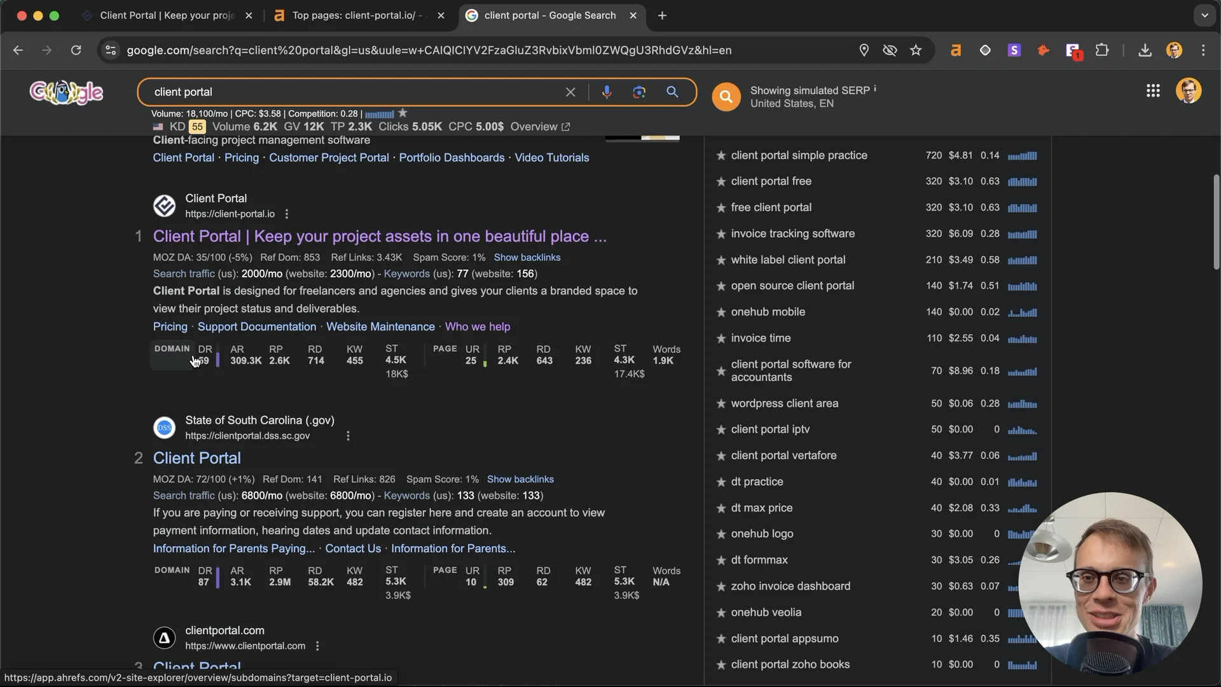Click the tracking protection eye icon
This screenshot has height=687, width=1221.
890,50
